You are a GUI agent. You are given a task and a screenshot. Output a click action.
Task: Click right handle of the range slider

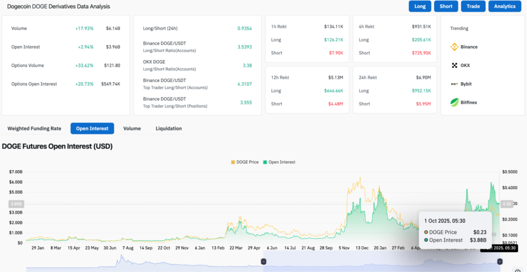point(499,262)
